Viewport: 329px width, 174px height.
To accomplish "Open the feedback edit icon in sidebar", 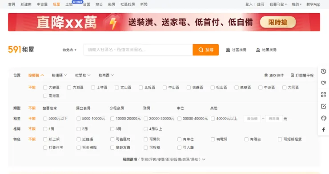I will [x=323, y=106].
